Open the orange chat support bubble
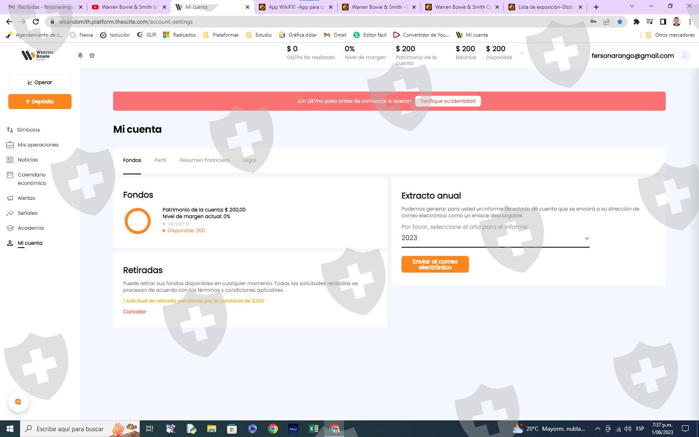This screenshot has width=699, height=437. coord(18,402)
